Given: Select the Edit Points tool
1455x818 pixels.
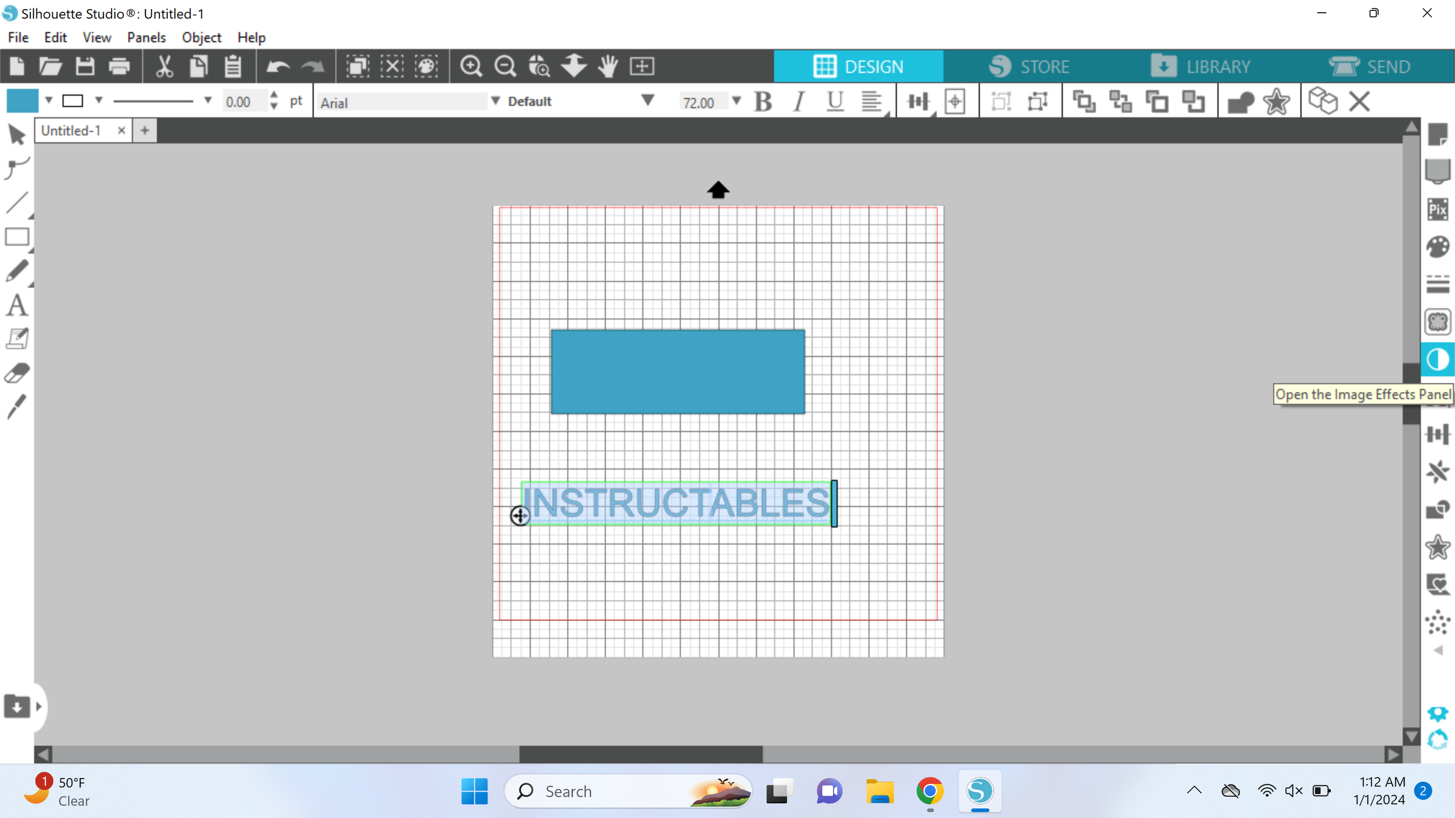Looking at the screenshot, I should point(17,168).
